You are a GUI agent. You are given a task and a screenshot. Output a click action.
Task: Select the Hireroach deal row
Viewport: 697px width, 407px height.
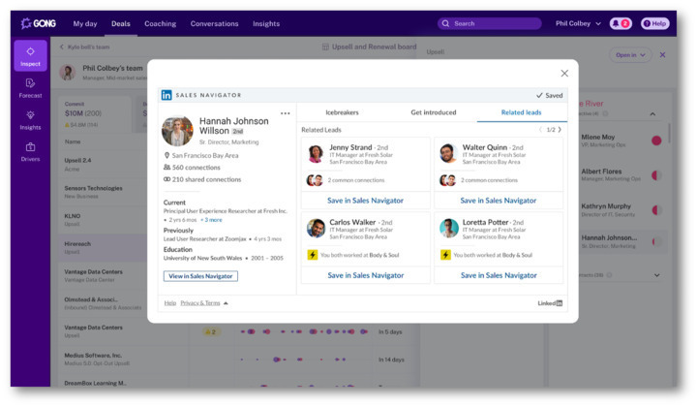[x=103, y=248]
